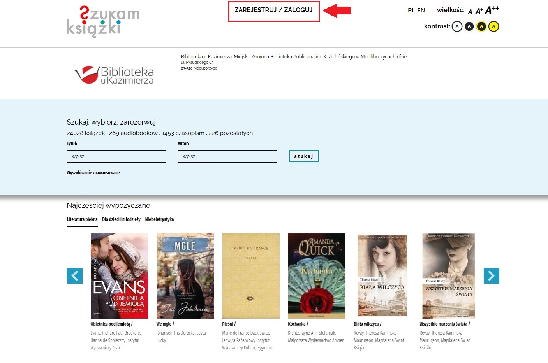The image size is (548, 363).
Task: Focus the Autor search field
Action: 227,156
